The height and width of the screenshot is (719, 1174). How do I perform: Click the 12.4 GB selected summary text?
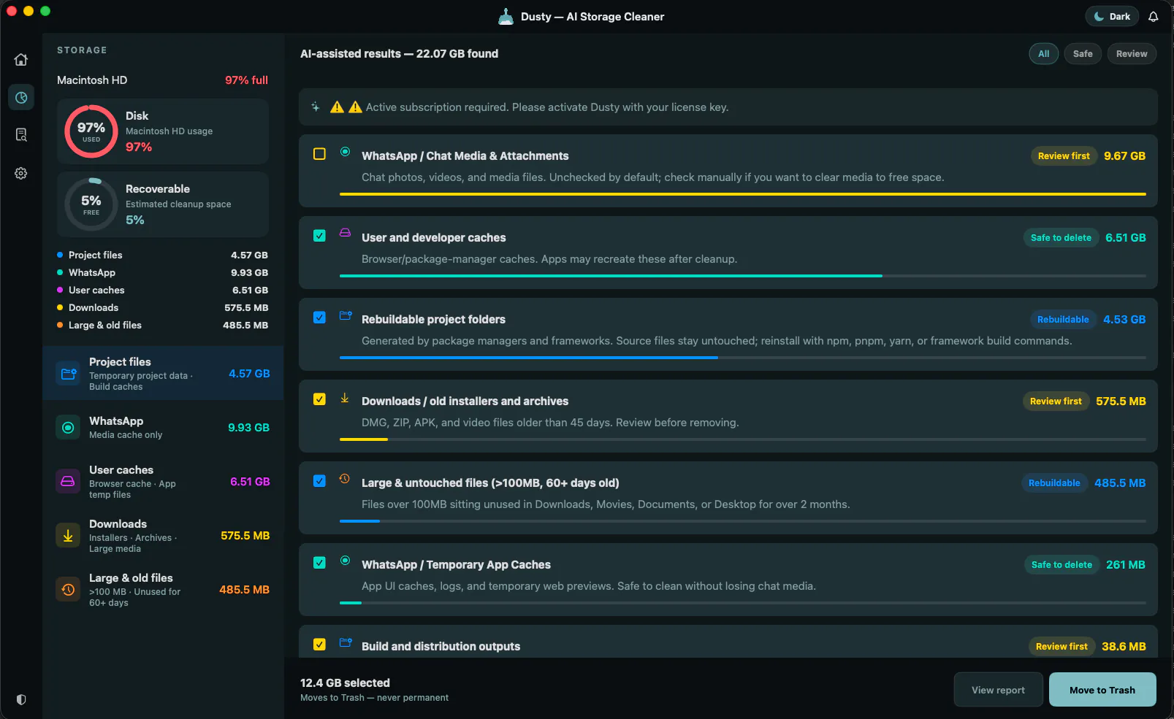(x=345, y=683)
